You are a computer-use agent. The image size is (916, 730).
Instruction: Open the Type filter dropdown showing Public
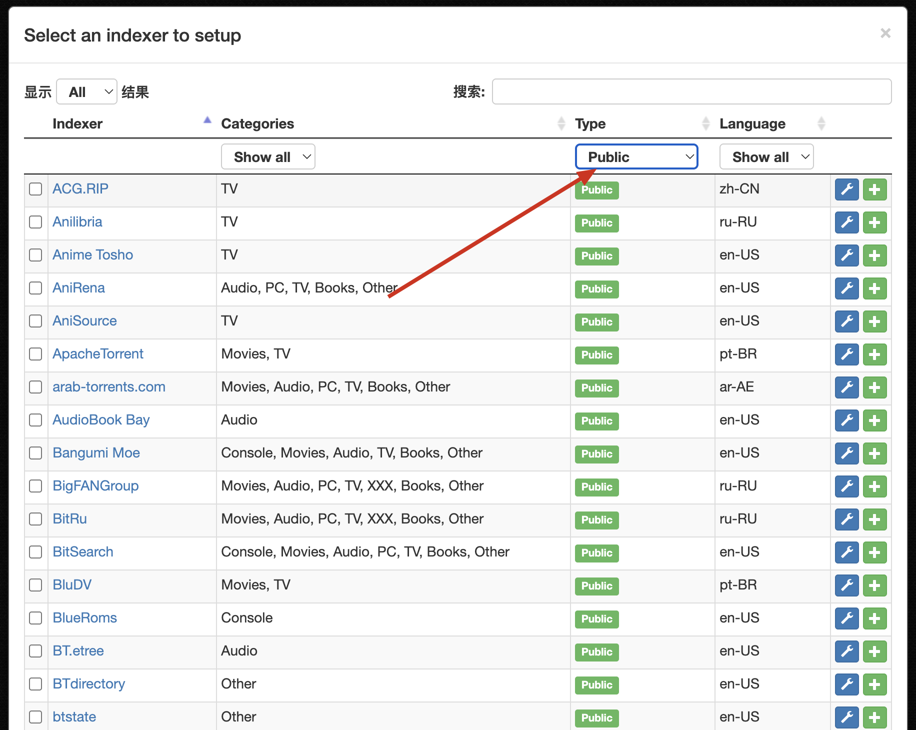tap(636, 157)
